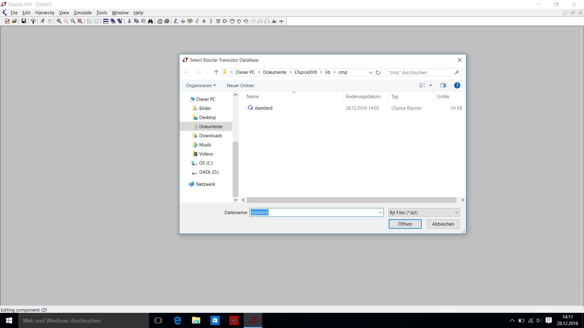Screen dimensions: 584x328
Task: Click the Cascade Windows toolbar icon
Action: (113, 21)
